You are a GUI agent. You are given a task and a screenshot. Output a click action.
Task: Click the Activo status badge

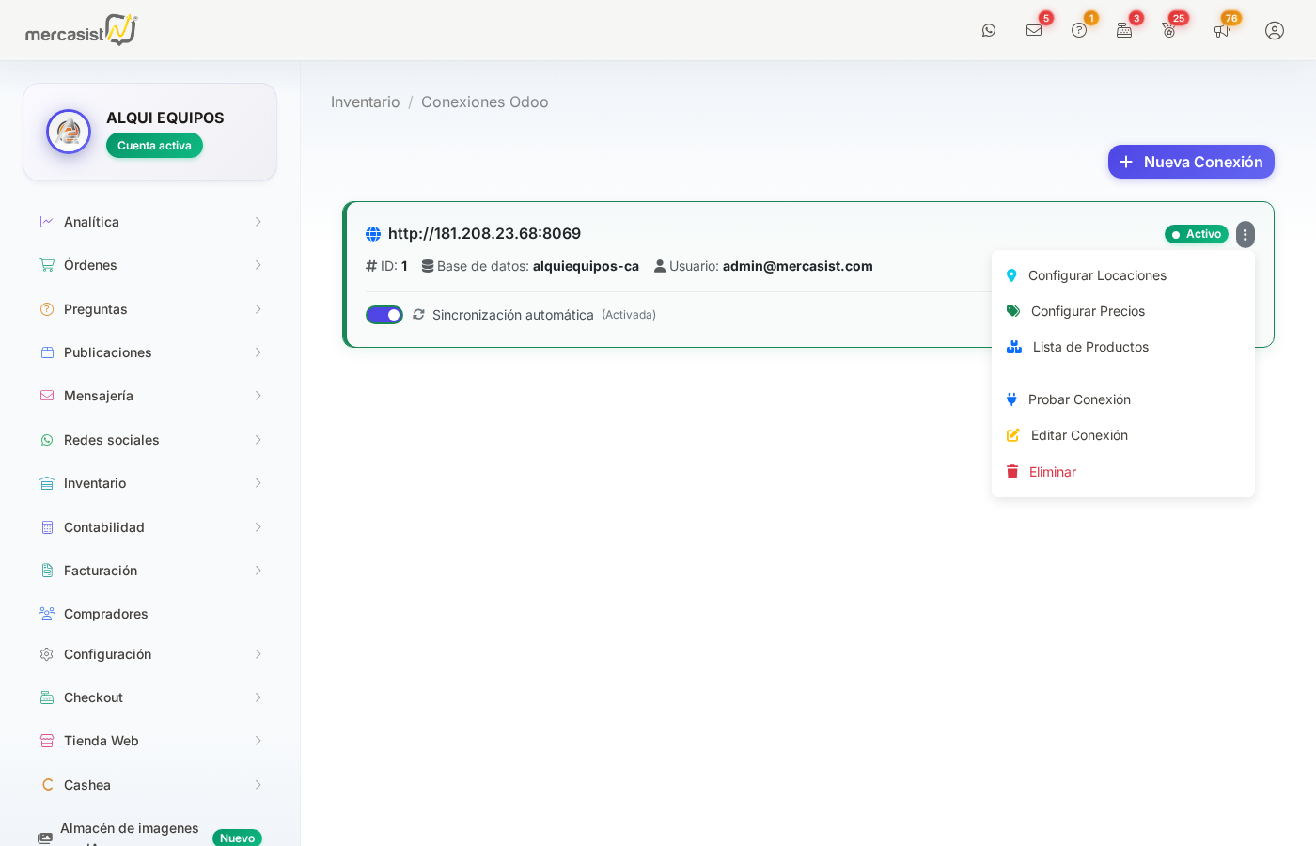coord(1196,234)
